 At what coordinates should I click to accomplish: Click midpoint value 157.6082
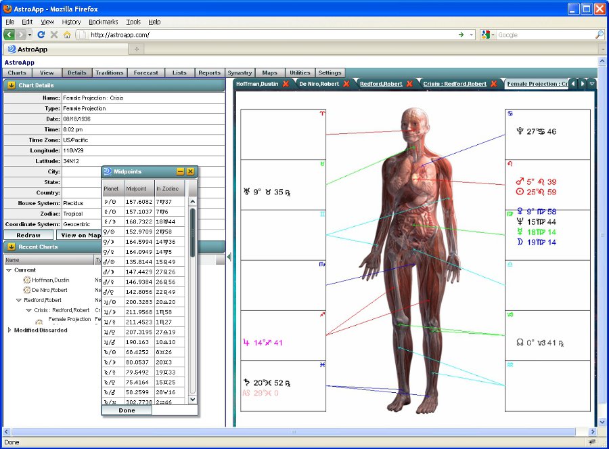click(x=139, y=201)
